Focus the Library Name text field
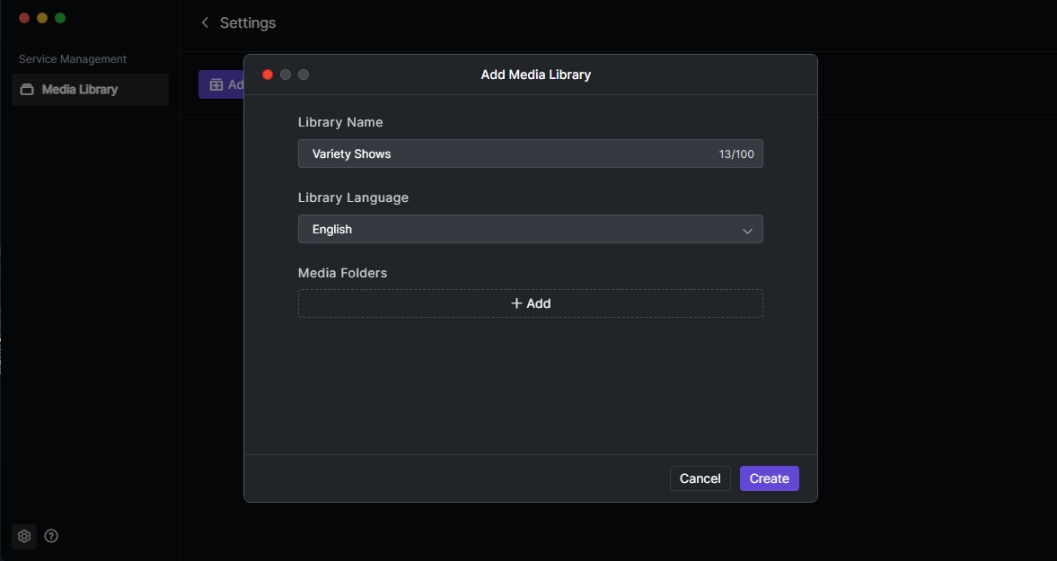The height and width of the screenshot is (561, 1057). pos(503,153)
